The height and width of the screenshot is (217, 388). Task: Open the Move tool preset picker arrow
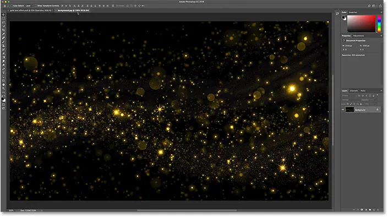8,6
